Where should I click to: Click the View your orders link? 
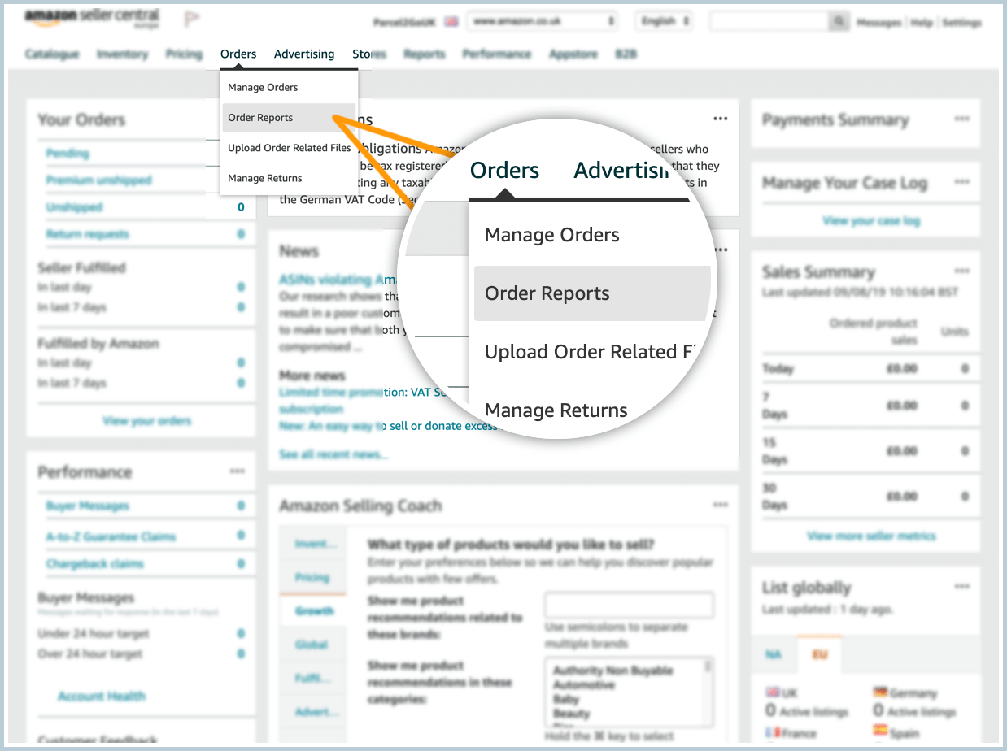145,420
